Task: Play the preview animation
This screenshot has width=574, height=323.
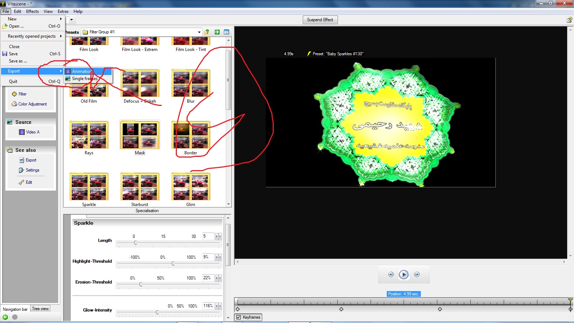Action: (404, 275)
